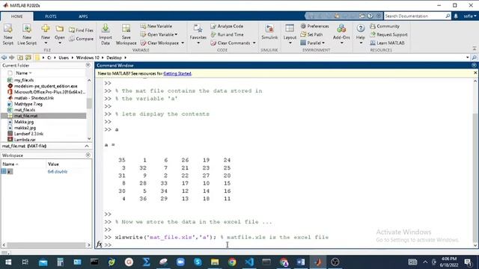
Task: Click the notification bell icon
Action: click(456, 16)
